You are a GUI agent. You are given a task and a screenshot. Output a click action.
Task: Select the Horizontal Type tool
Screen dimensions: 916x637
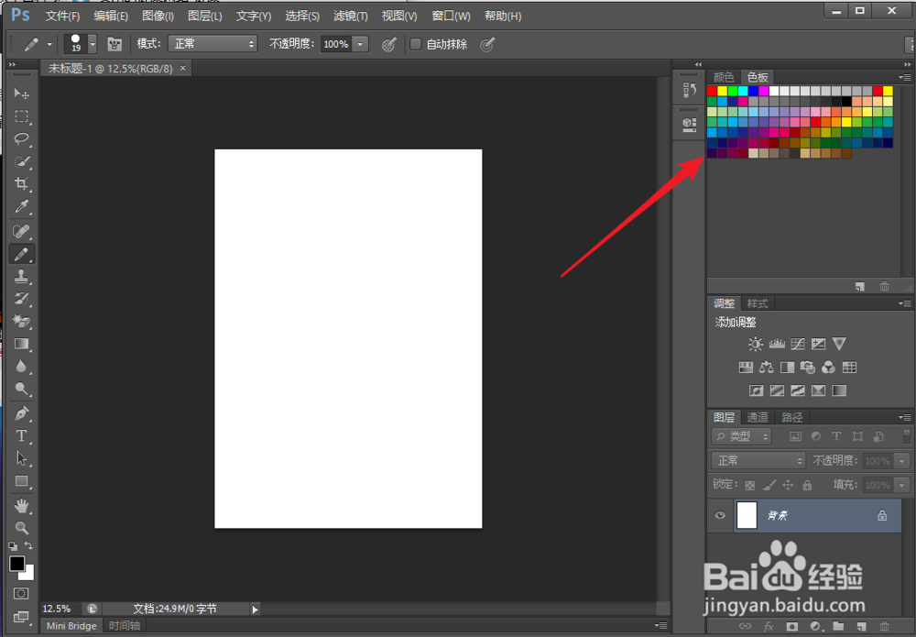[22, 436]
